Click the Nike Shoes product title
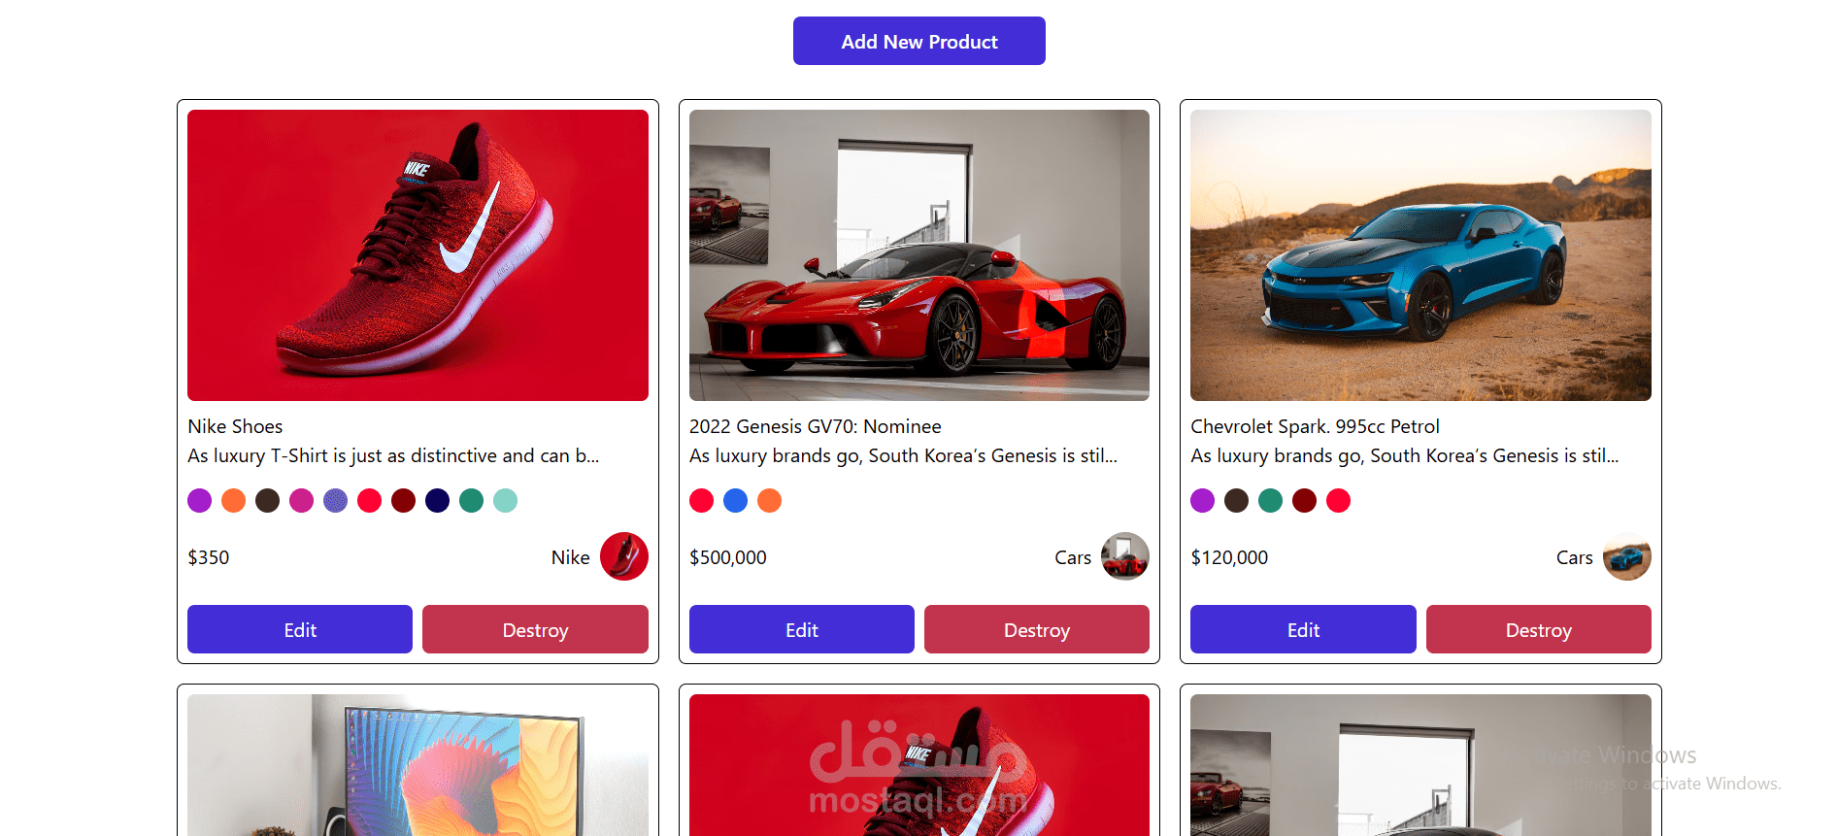 (235, 426)
